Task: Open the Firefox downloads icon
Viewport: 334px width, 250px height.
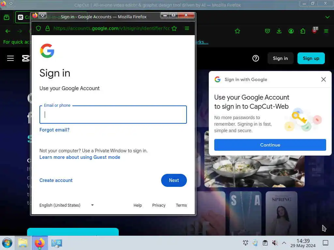Action: [x=279, y=31]
